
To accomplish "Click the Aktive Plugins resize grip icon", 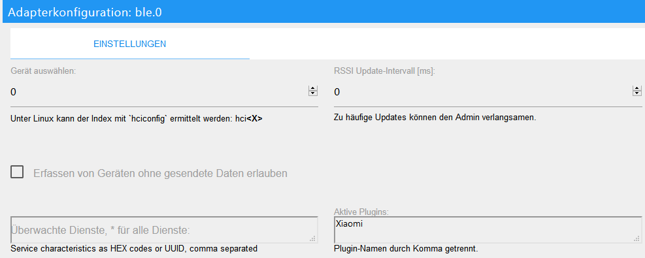I will click(x=637, y=238).
